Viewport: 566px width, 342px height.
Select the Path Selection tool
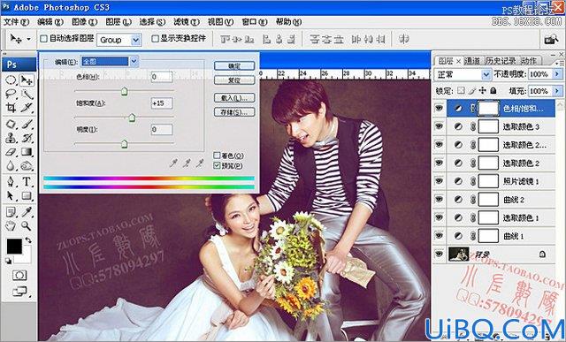coord(11,195)
